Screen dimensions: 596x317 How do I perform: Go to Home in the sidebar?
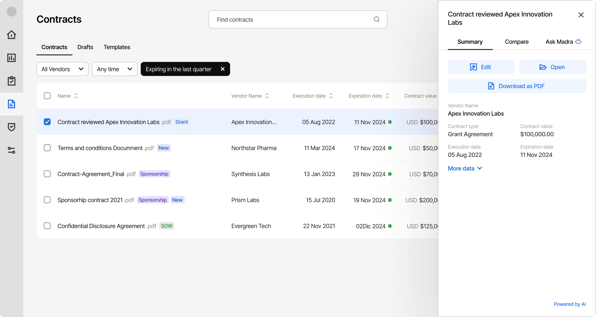[11, 35]
